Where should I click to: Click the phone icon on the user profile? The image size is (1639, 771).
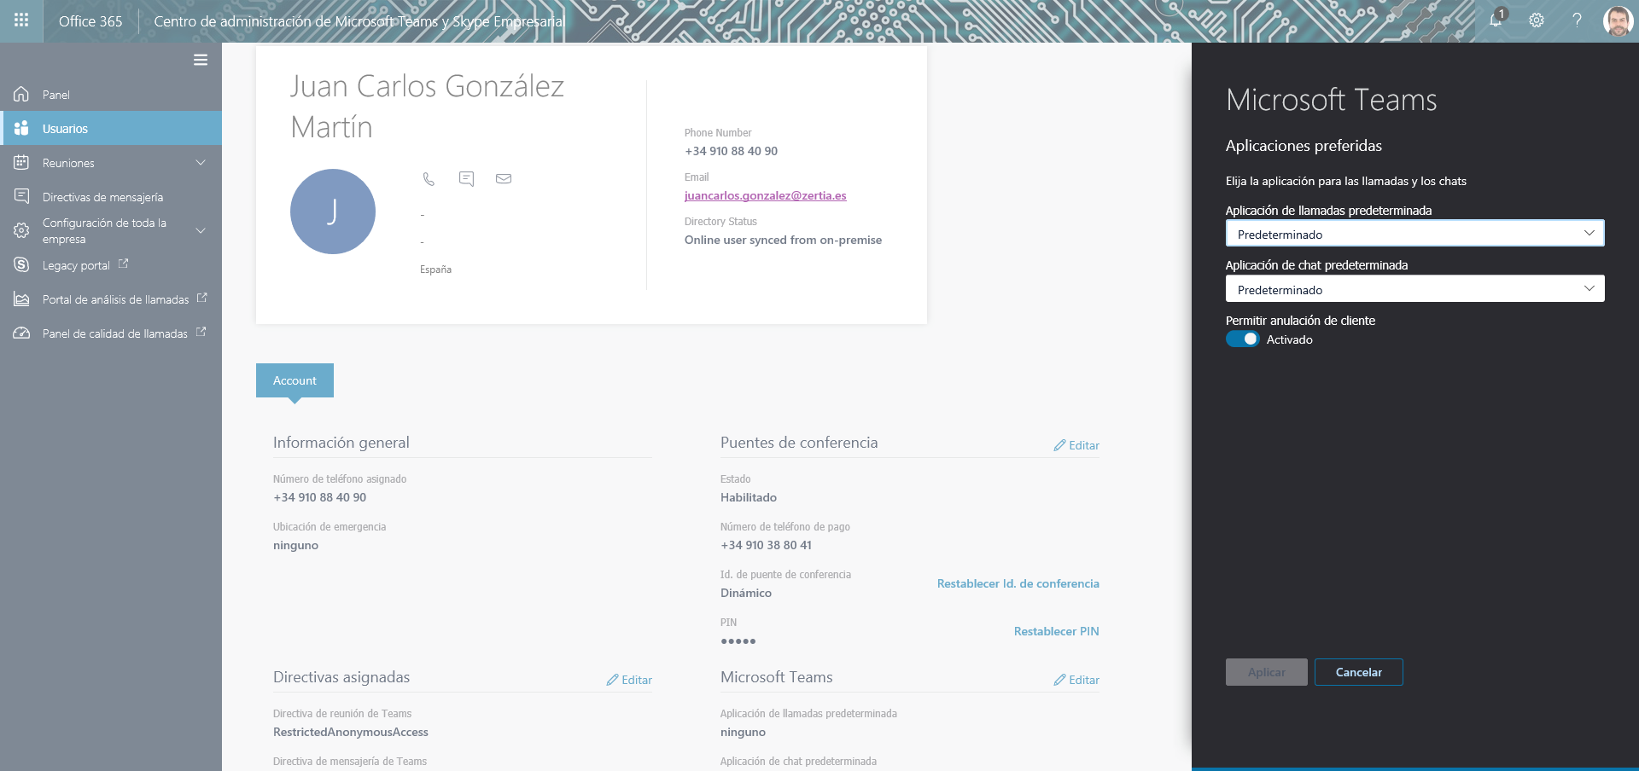(x=428, y=179)
